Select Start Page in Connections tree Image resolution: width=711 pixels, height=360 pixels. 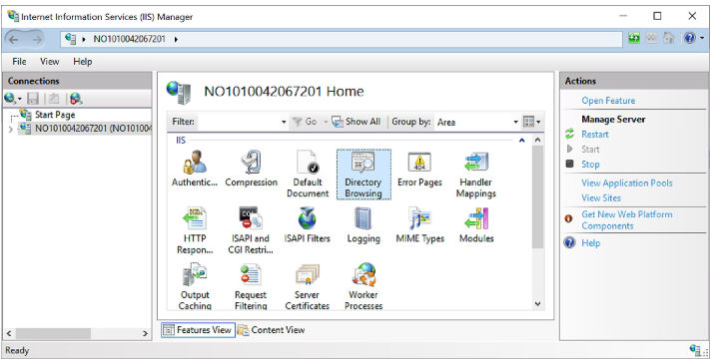pyautogui.click(x=55, y=115)
